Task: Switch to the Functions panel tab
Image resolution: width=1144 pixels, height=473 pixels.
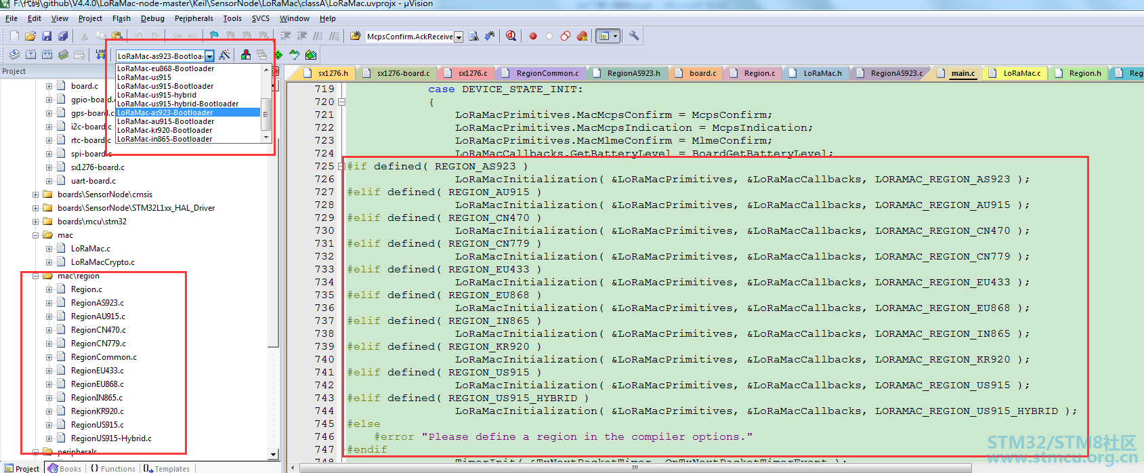Action: 112,468
